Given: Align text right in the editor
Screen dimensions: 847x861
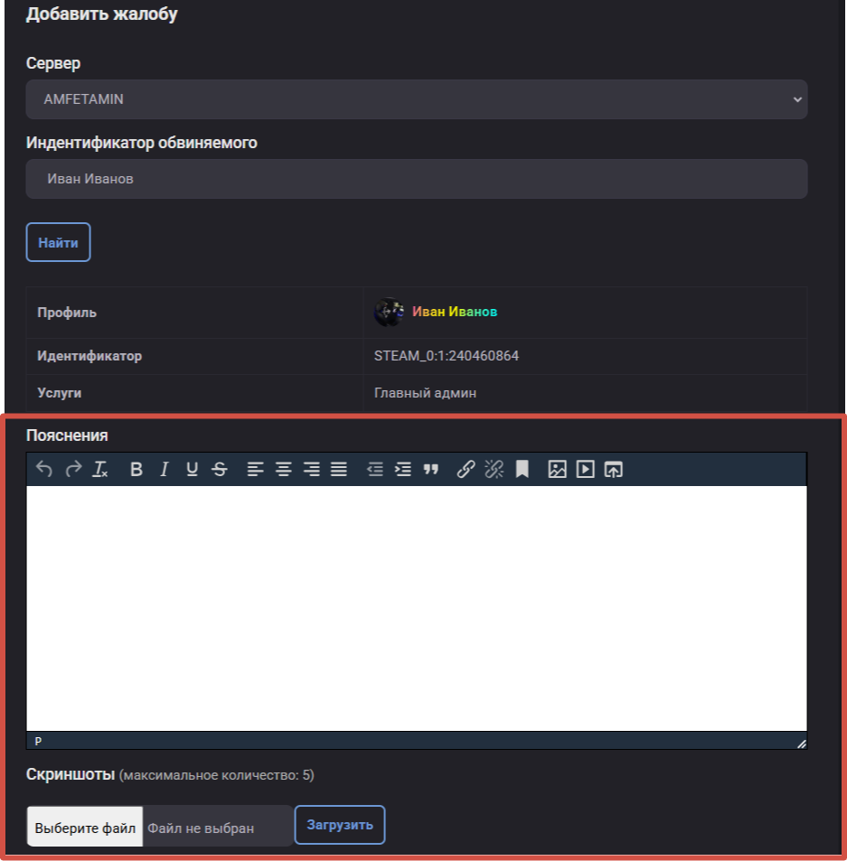Looking at the screenshot, I should tap(312, 470).
